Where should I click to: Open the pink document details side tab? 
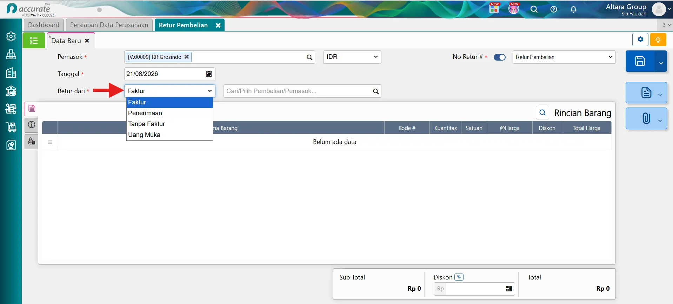click(32, 109)
